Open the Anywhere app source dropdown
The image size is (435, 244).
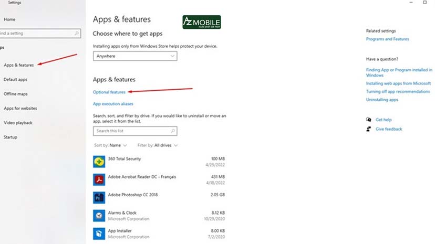click(135, 56)
